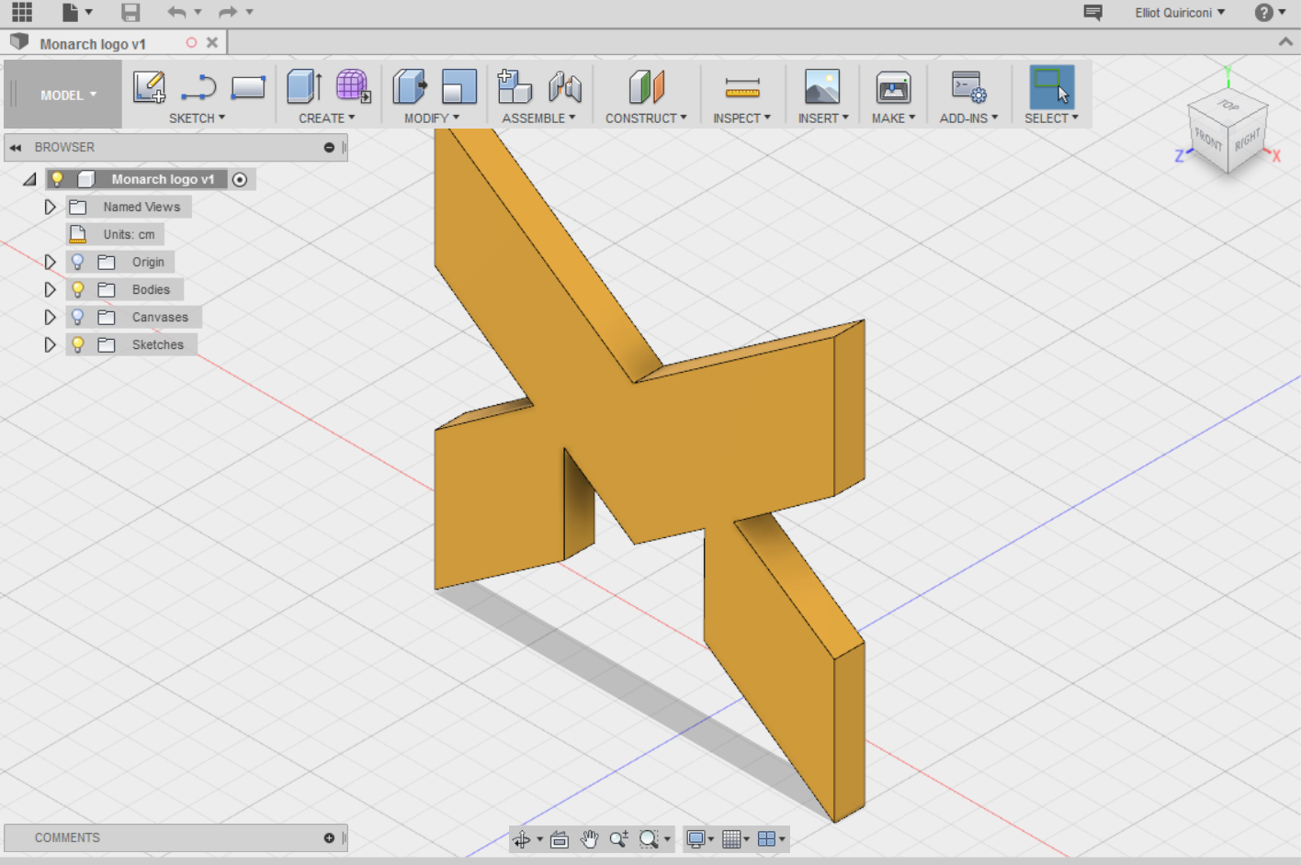Screen dimensions: 1301x865
Task: Toggle the Sketches folder lightbulb
Action: click(x=78, y=344)
